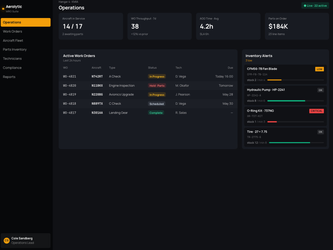Viewport: 333px width, 250px height.
Task: Click aircraft tail number N118KX
Action: pos(97,85)
